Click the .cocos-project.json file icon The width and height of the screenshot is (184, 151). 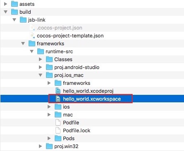tap(32, 27)
